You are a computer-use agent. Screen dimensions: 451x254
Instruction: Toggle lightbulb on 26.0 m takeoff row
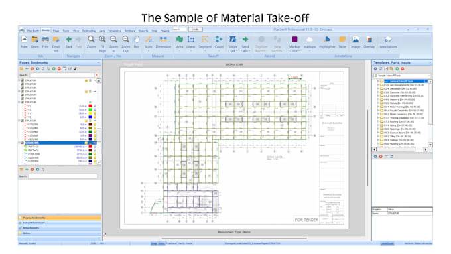point(95,113)
